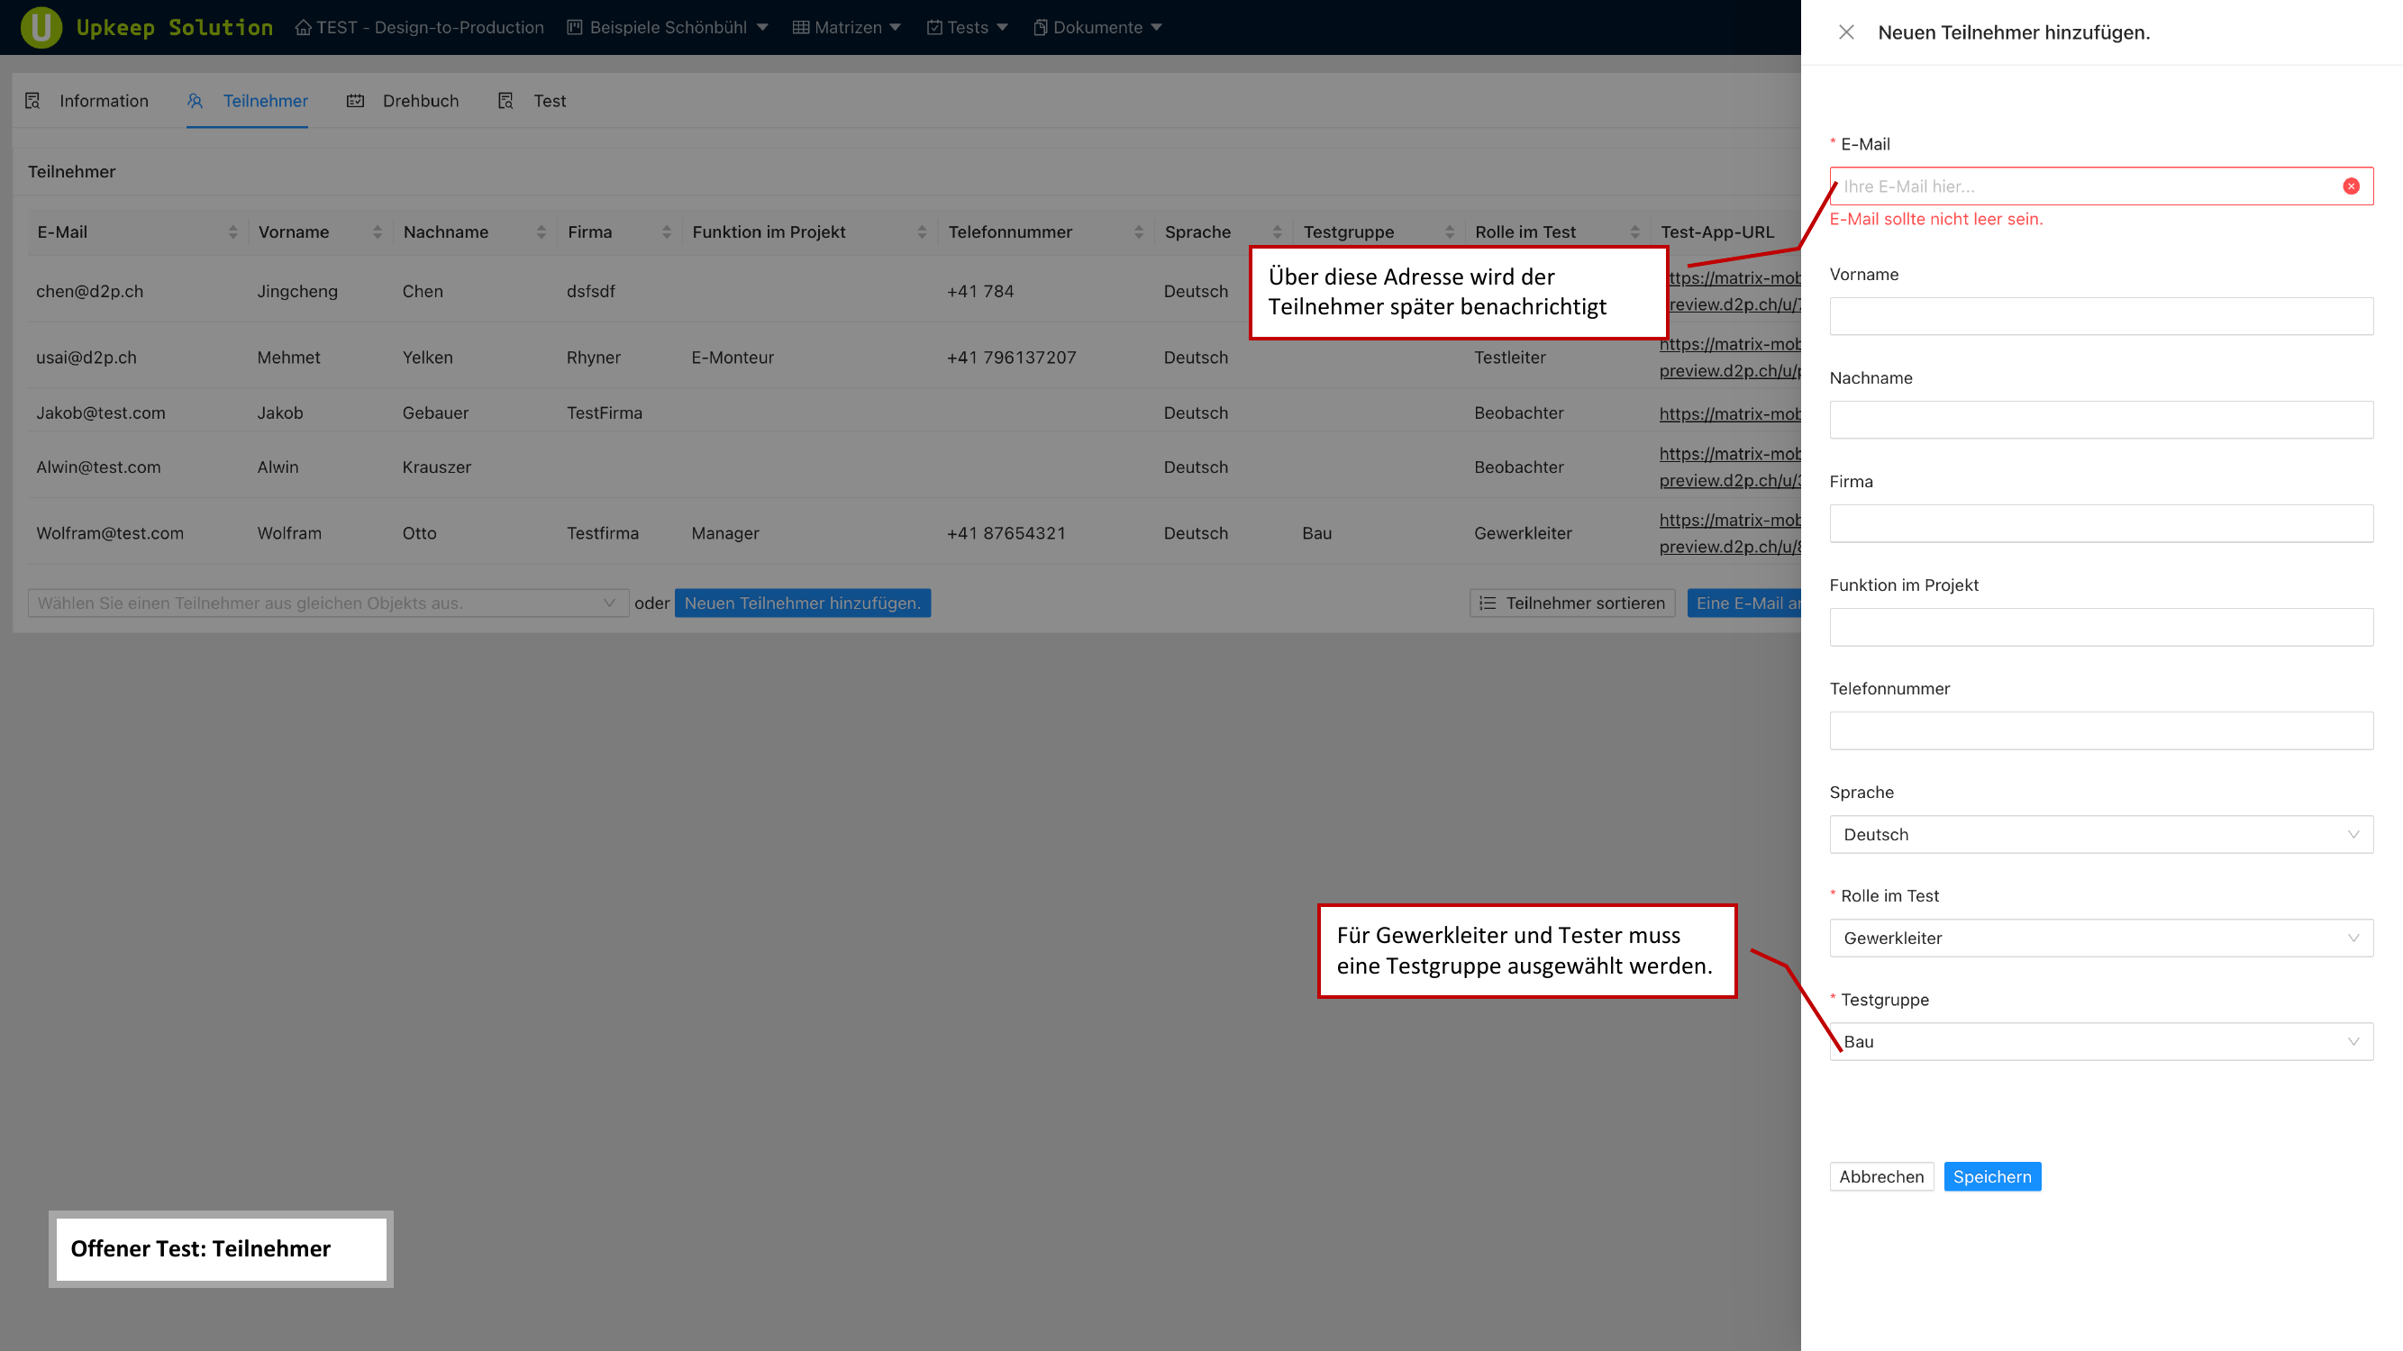
Task: Sort by Rolle im Test arrows
Action: 1634,232
